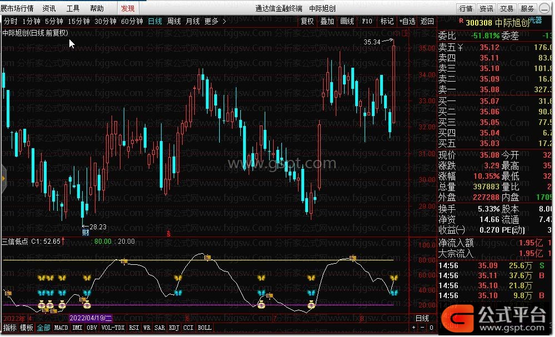Image resolution: width=555 pixels, height=337 pixels.
Task: Click the 三信低点 indicator title
Action: pyautogui.click(x=15, y=242)
